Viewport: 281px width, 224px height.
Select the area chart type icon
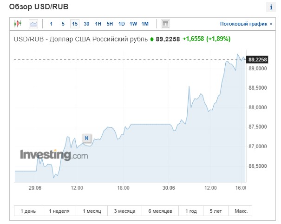(33, 24)
